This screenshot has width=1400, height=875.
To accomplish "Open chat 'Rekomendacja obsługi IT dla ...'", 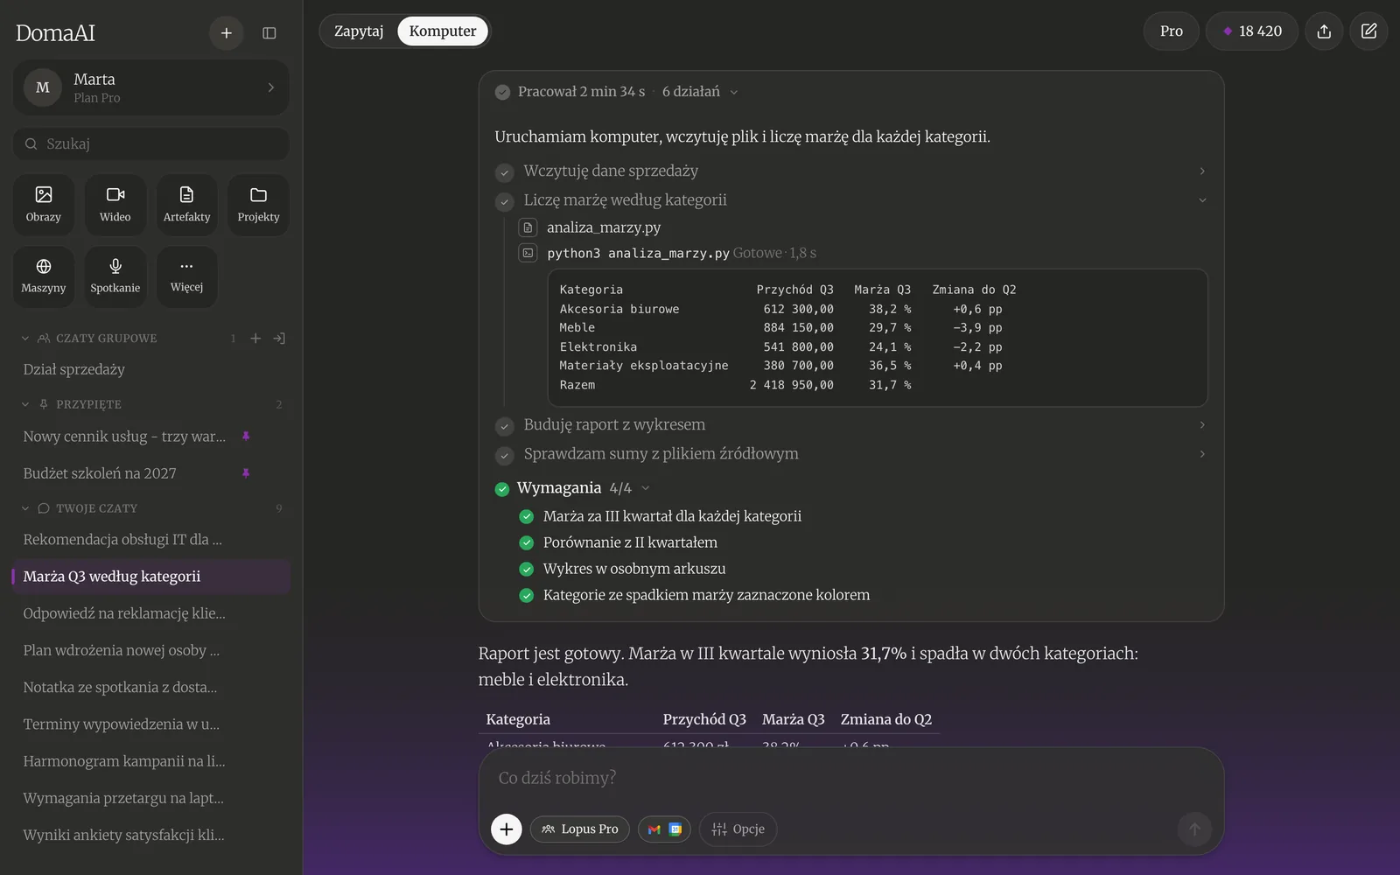I will point(151,540).
